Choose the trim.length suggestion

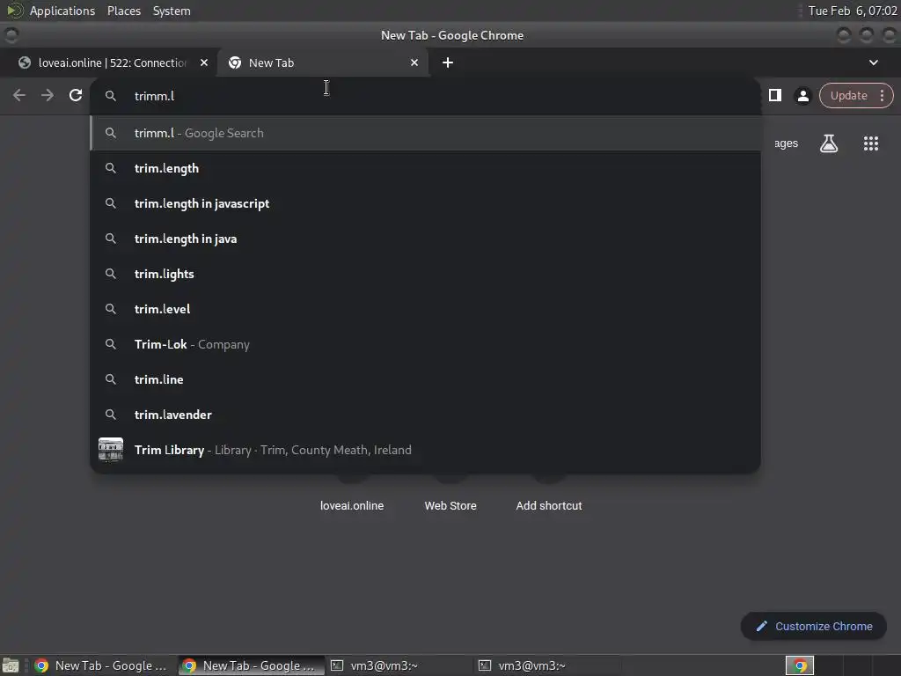tap(426, 168)
